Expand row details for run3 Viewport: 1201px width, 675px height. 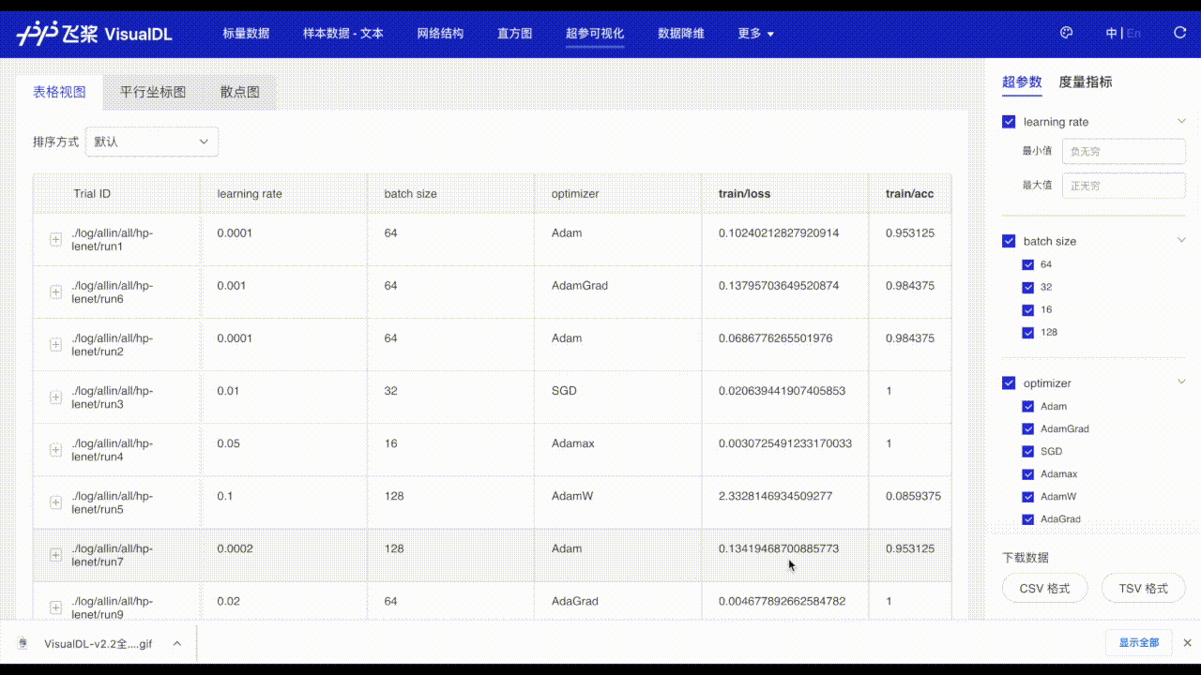coord(55,397)
